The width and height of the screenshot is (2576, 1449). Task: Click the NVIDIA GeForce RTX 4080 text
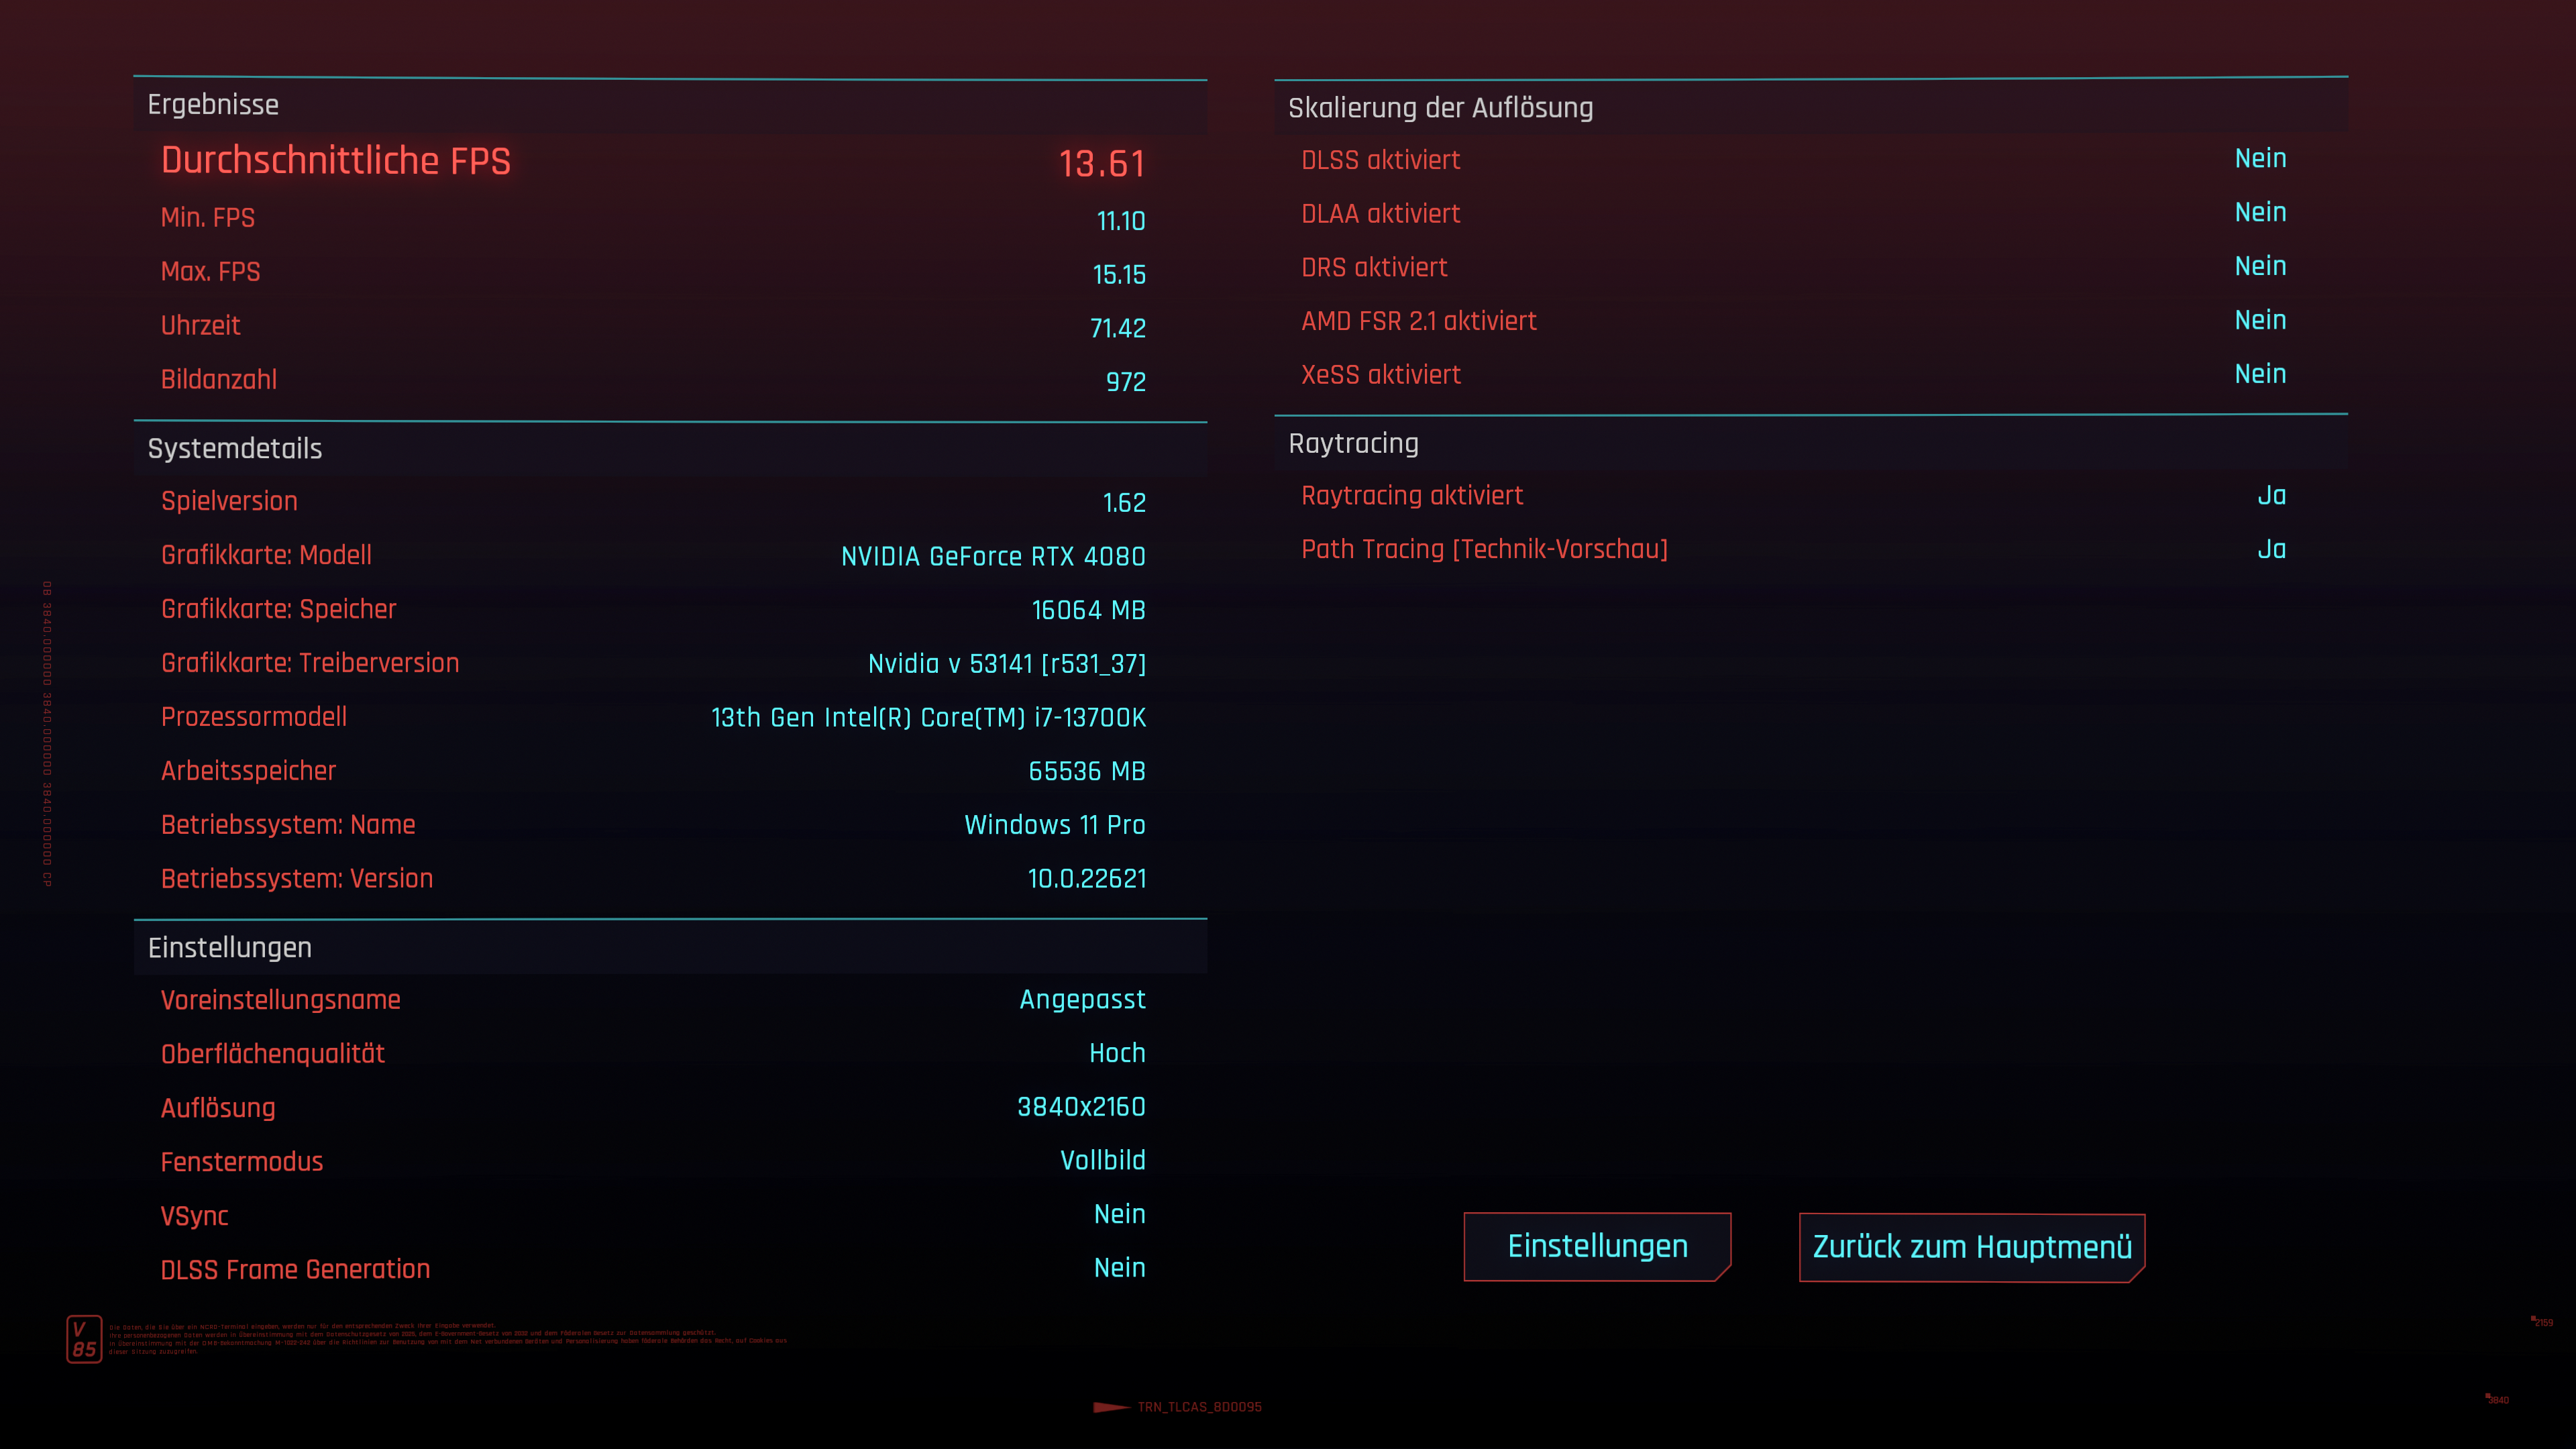pos(992,557)
